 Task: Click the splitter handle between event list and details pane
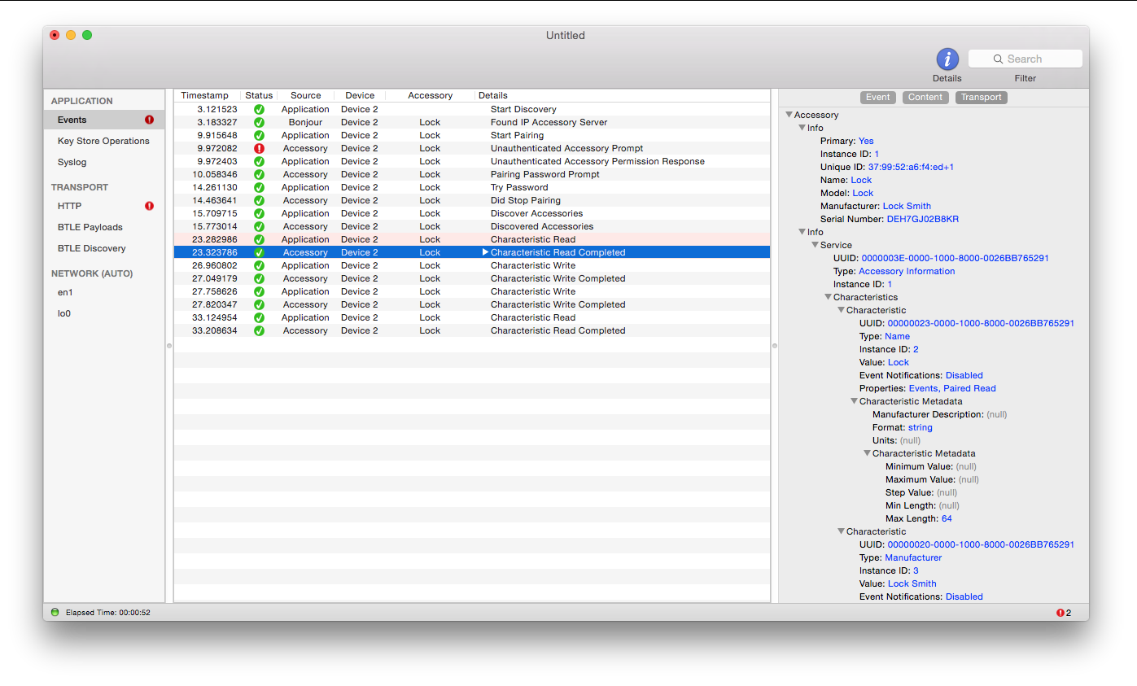(x=775, y=346)
